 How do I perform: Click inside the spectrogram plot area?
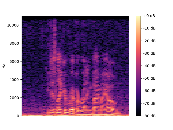coord(75,66)
